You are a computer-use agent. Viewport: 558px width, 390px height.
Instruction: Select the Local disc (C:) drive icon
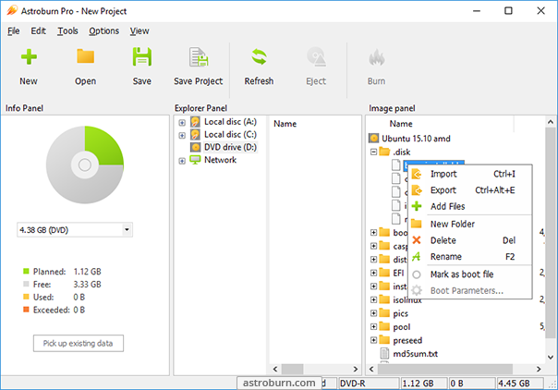coord(195,135)
